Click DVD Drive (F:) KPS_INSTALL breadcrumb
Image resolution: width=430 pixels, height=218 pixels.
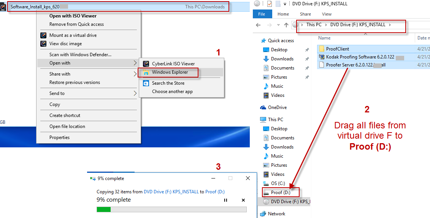point(358,25)
